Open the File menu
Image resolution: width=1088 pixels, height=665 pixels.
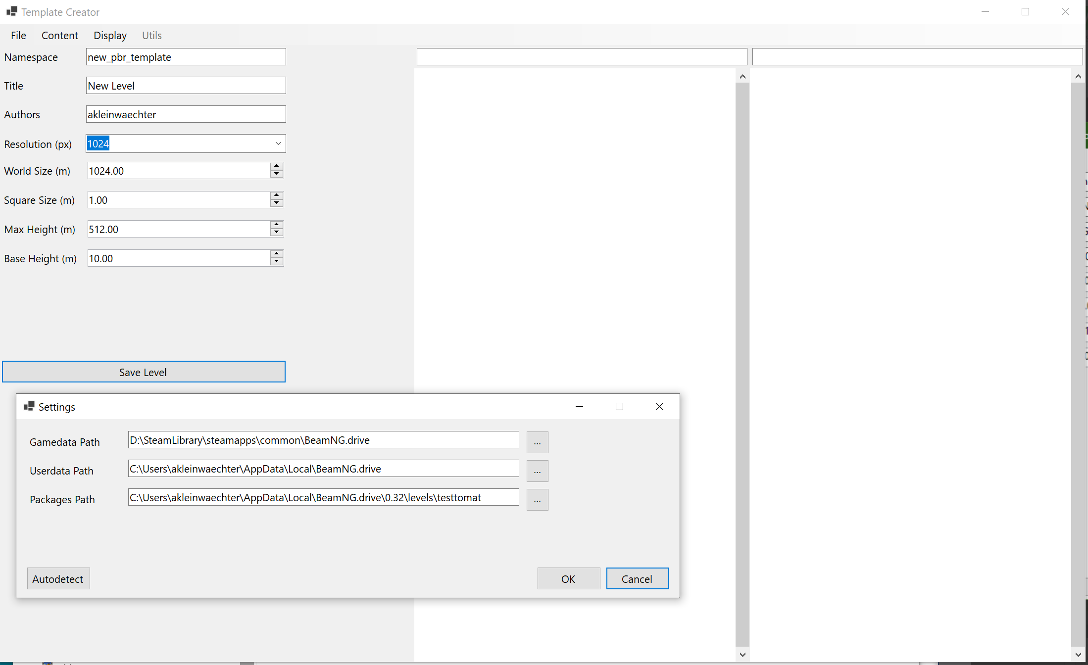pyautogui.click(x=18, y=35)
